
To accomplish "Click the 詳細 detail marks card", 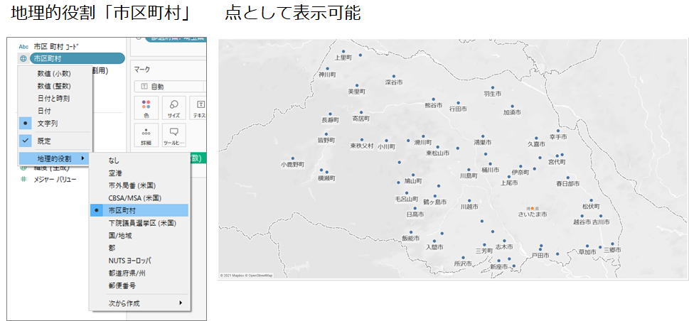I will pos(146,136).
